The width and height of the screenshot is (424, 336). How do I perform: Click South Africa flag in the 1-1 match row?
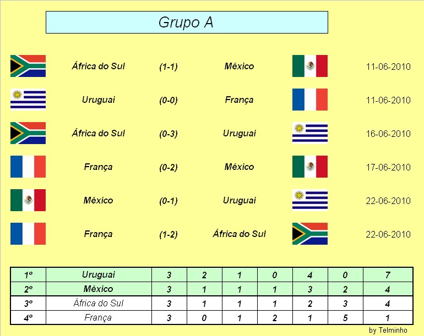click(x=28, y=66)
